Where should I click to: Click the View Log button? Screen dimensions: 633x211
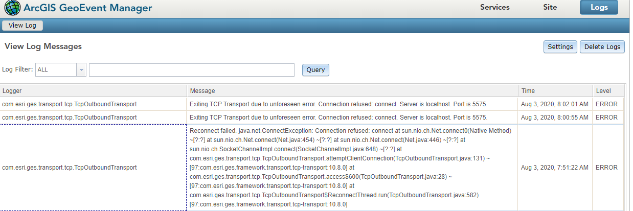(x=22, y=26)
